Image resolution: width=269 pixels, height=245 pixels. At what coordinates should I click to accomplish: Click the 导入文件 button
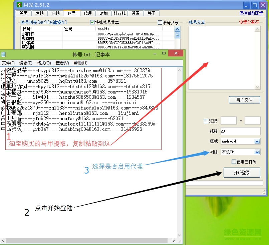(x=244, y=100)
